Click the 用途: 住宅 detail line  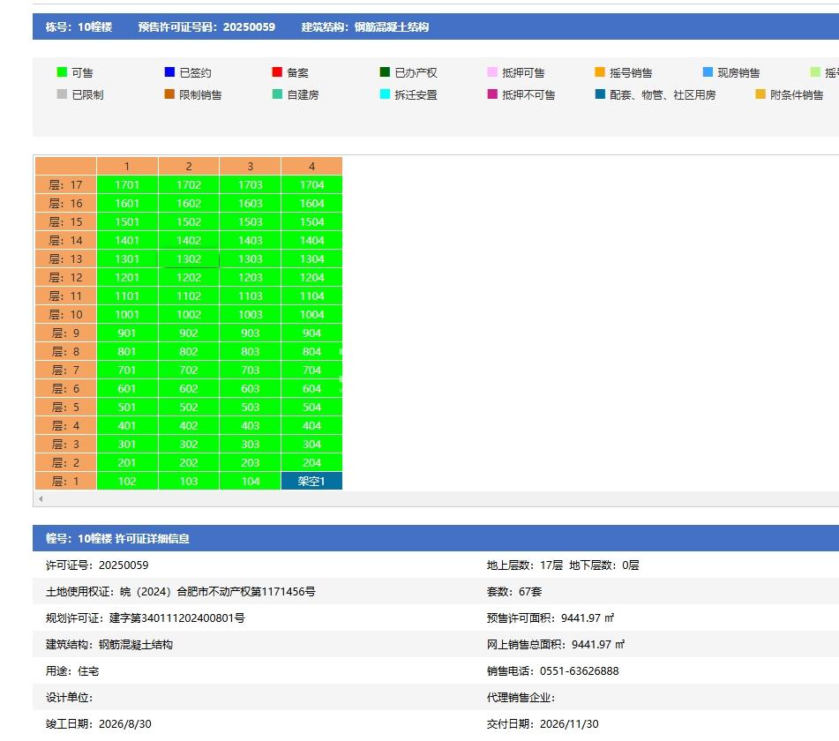click(x=72, y=671)
